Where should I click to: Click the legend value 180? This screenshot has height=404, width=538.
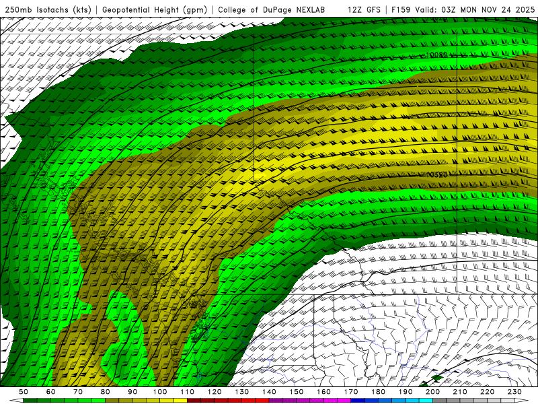(378, 392)
